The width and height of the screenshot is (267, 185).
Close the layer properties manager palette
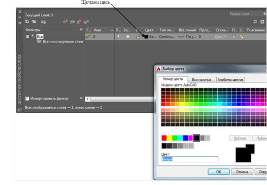[20, 12]
